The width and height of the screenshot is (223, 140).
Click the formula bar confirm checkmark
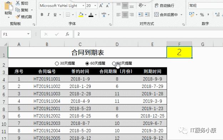point(57,34)
